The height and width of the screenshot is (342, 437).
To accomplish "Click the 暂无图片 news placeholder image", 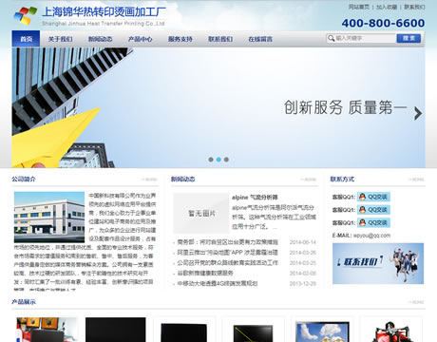I will pos(201,213).
